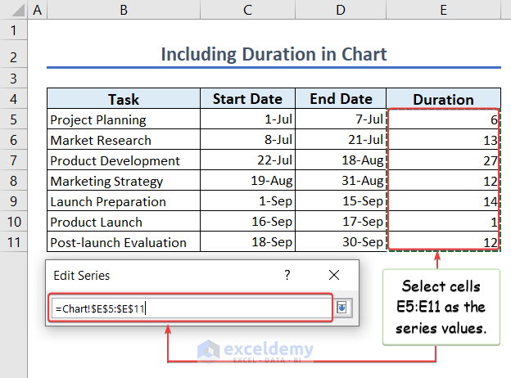
Task: Select column D header
Action: coord(341,11)
